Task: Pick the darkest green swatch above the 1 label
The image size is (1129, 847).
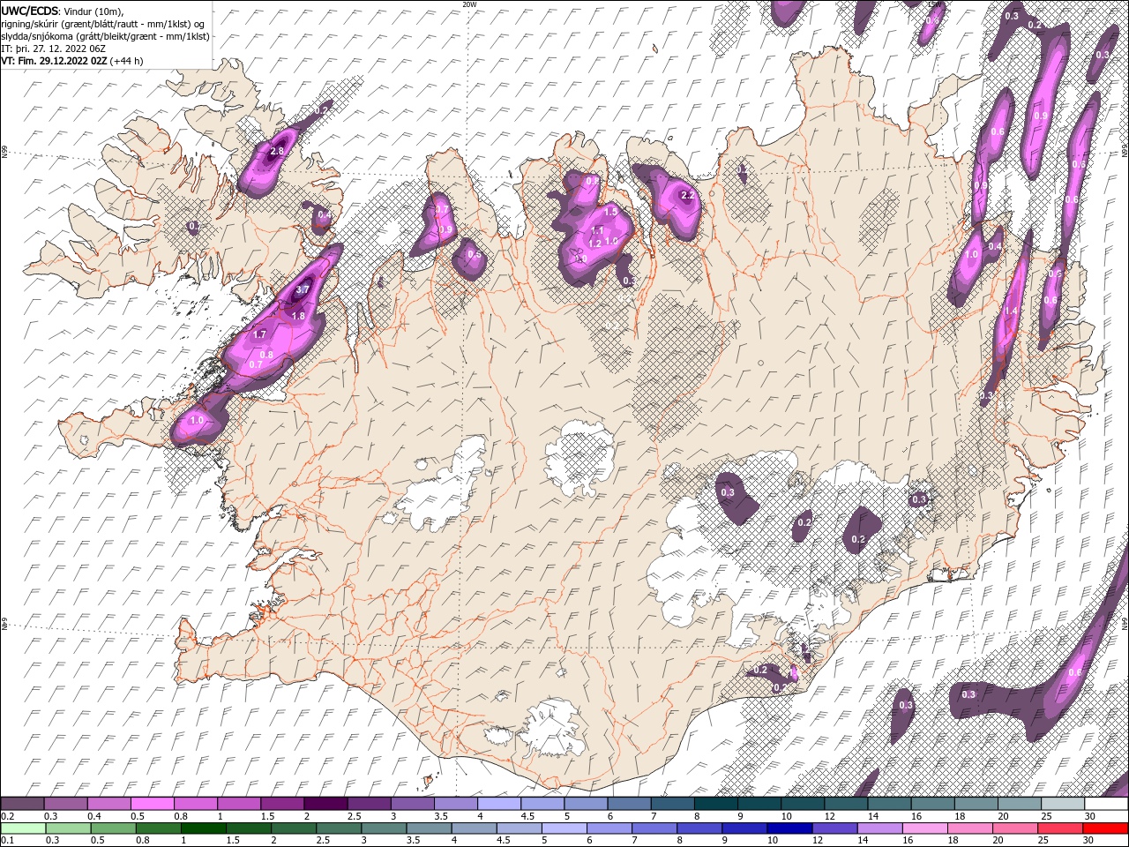Action: (x=204, y=828)
